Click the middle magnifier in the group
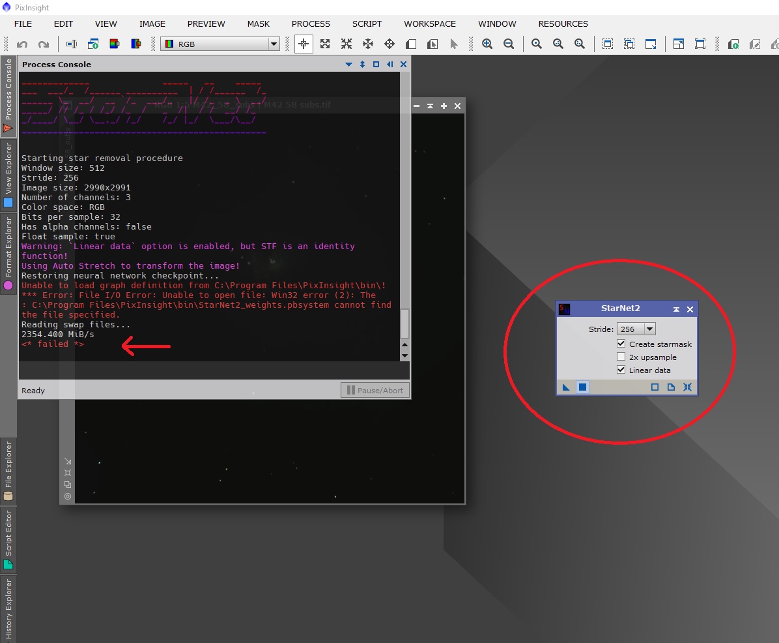 (558, 44)
